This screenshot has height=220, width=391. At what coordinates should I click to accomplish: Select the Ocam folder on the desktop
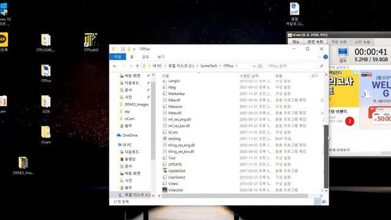click(46, 135)
